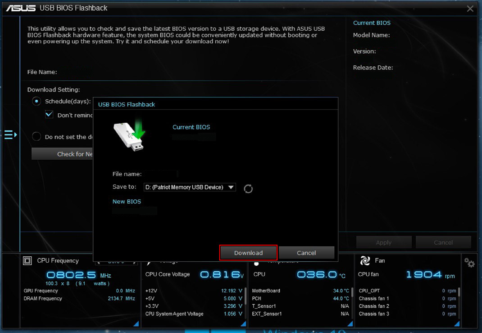This screenshot has width=482, height=333.
Task: Close the USB BIOS Flashback window
Action: 470,9
